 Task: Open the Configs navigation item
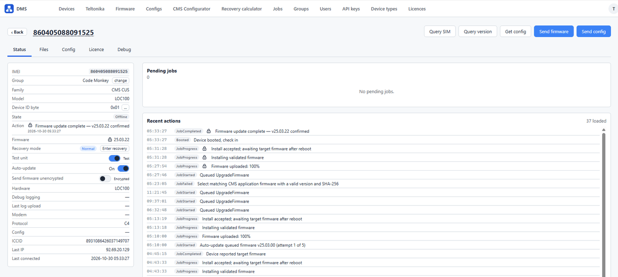154,9
